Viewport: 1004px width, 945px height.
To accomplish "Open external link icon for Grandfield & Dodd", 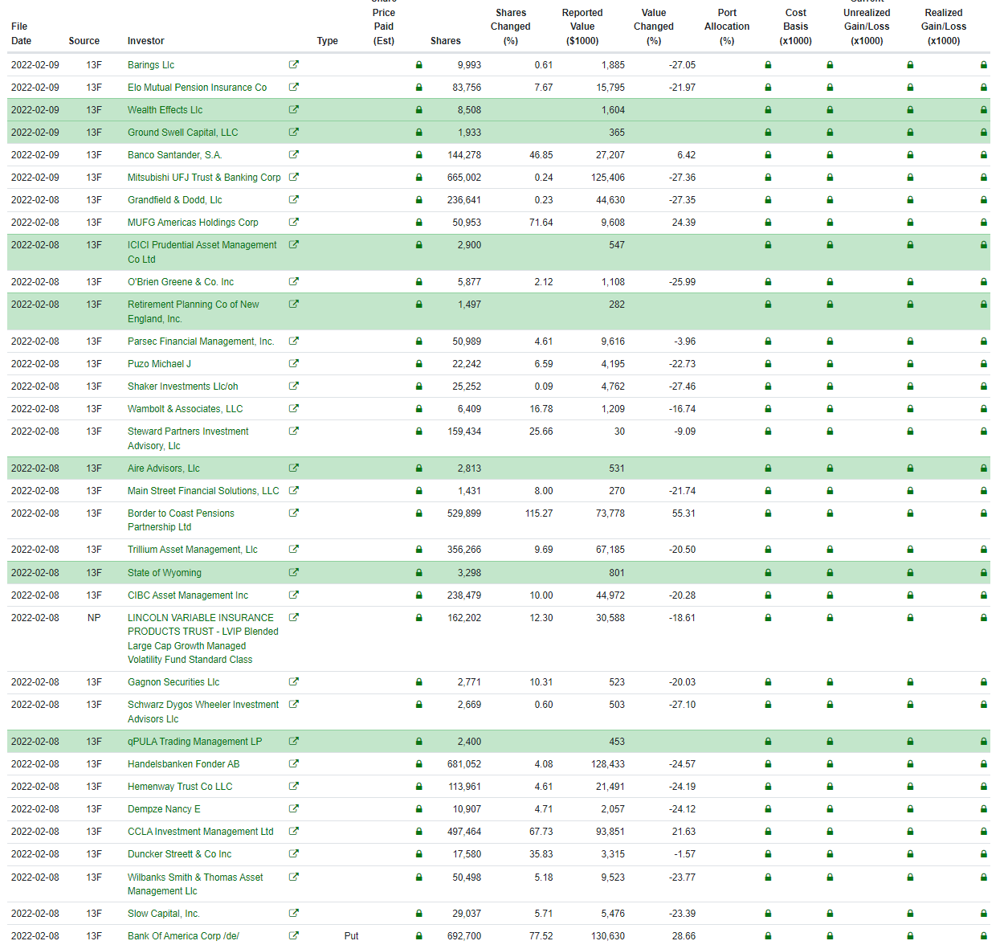I will 294,199.
